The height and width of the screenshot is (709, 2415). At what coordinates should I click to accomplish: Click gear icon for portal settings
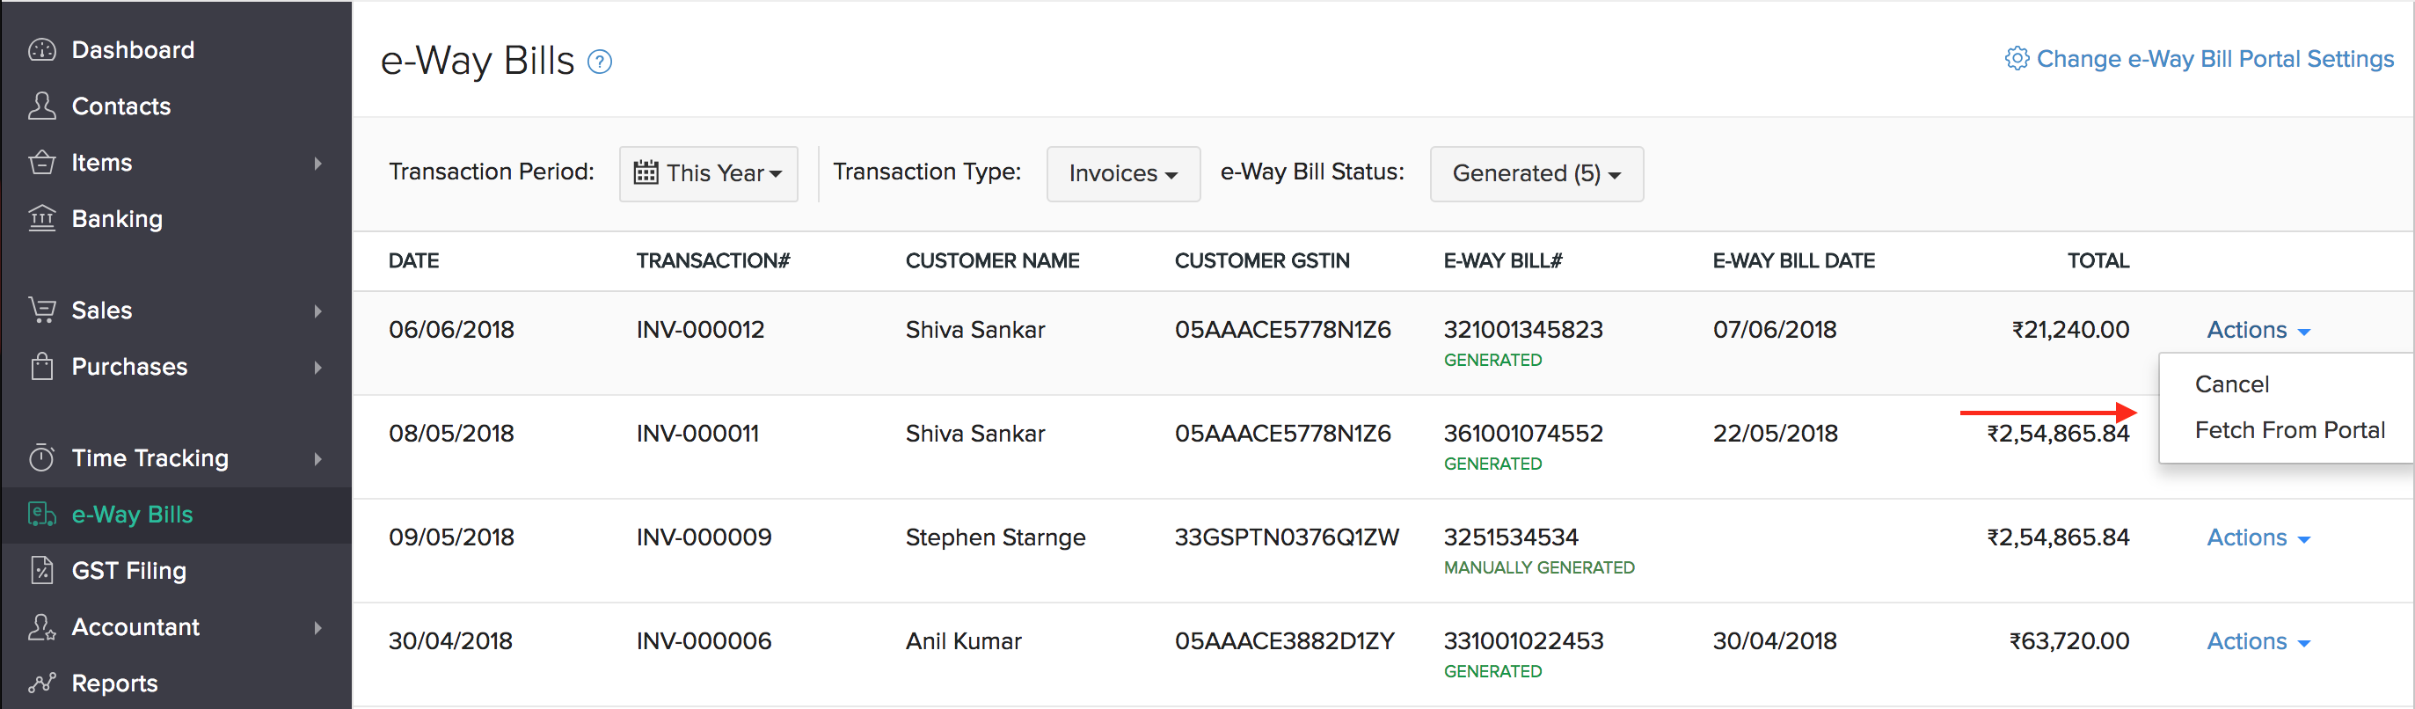point(2017,58)
